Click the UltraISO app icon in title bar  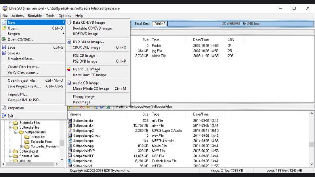pos(5,8)
